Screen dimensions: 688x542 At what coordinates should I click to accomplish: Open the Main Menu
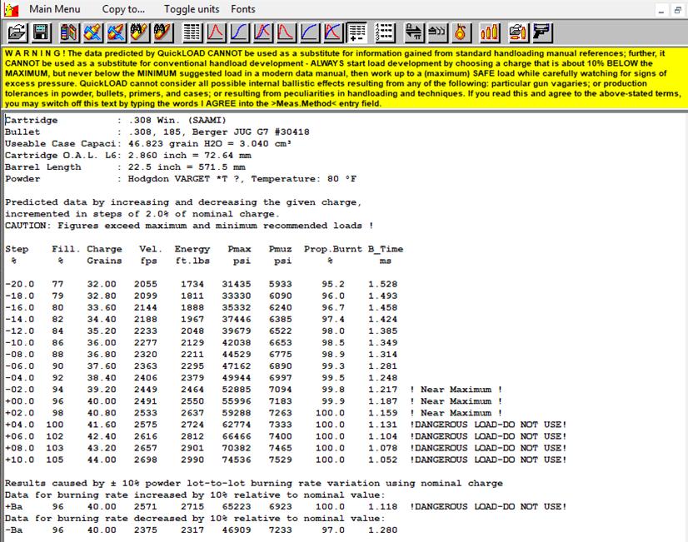(x=55, y=9)
